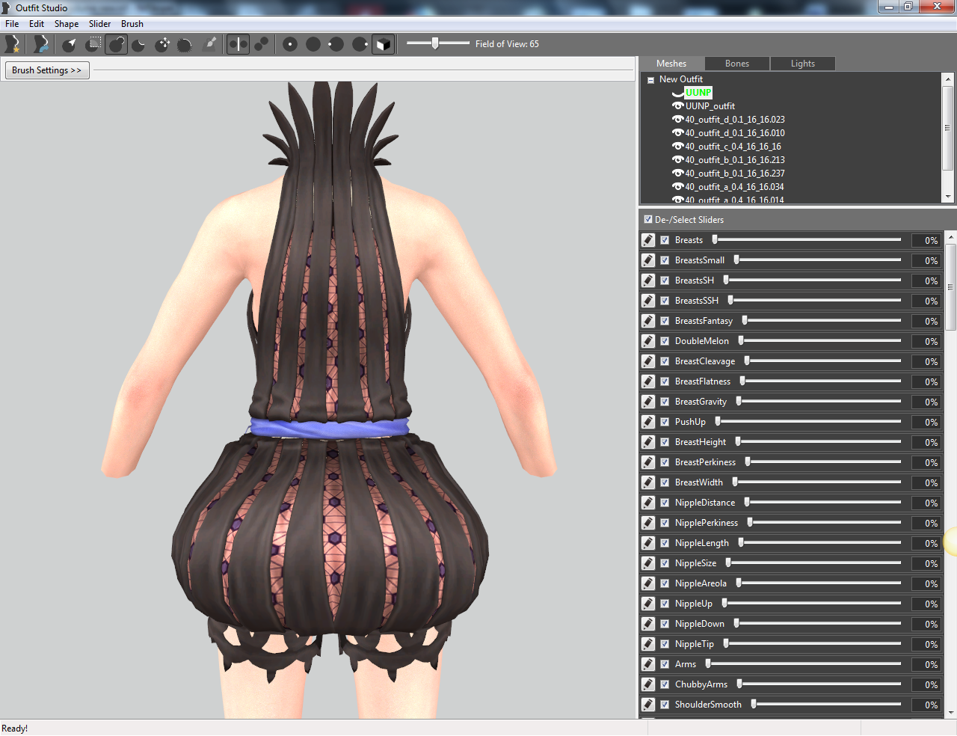Select the Deflate brush tool
This screenshot has width=957, height=736.
(139, 44)
